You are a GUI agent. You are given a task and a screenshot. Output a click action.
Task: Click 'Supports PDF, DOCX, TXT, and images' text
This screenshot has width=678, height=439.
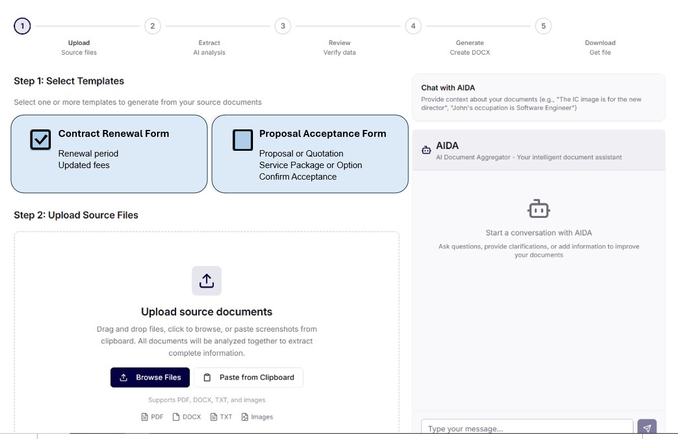coord(207,400)
